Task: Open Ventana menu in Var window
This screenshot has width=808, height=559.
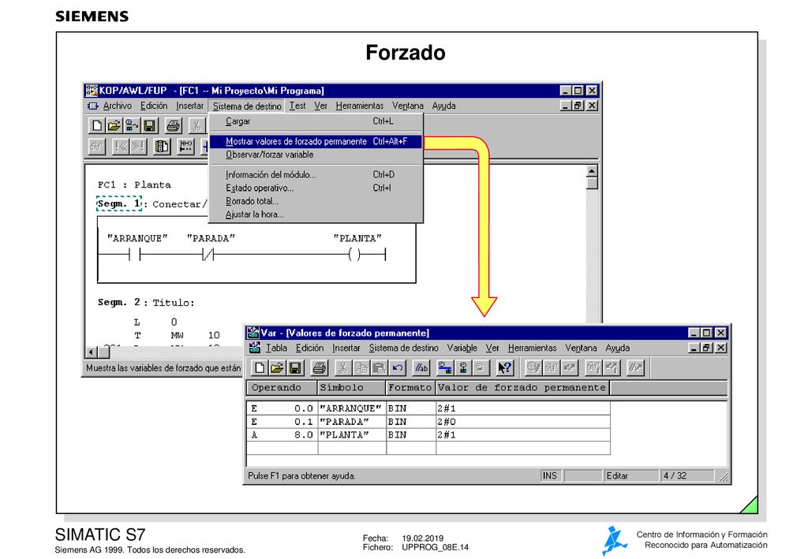Action: [x=581, y=348]
